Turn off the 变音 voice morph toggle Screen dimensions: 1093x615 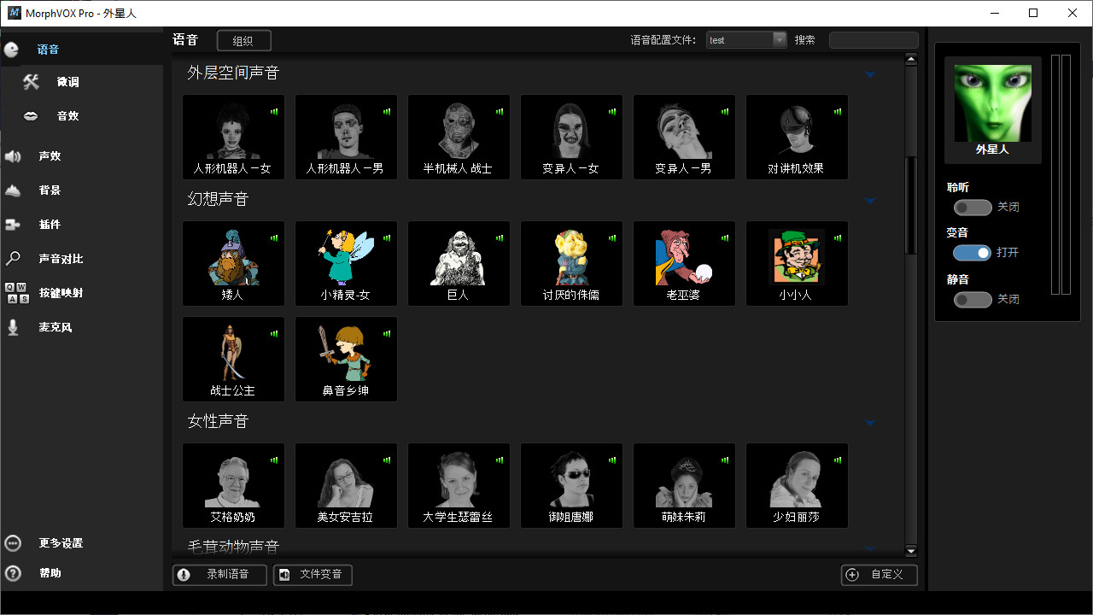tap(973, 253)
